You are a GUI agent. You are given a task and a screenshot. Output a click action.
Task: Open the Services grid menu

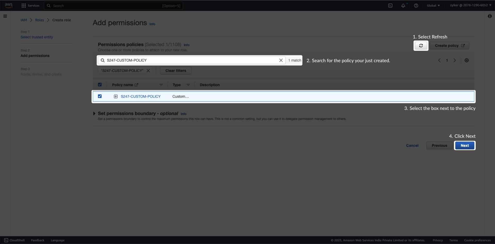pos(30,5)
